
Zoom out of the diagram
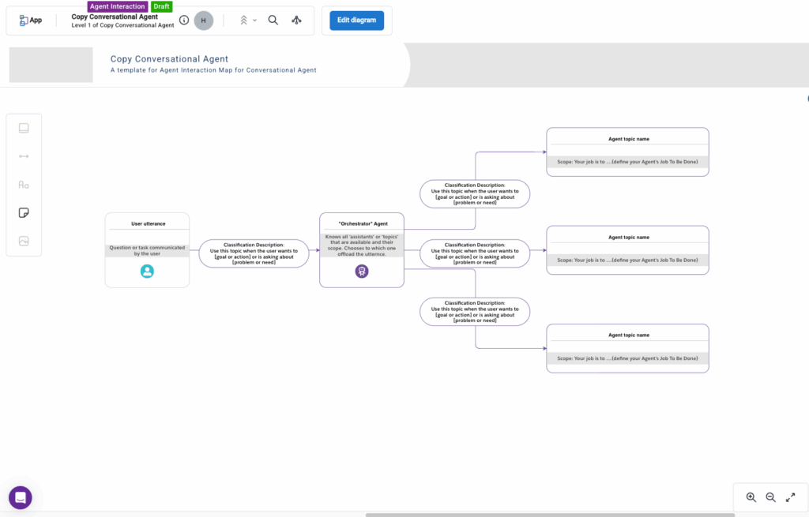click(x=770, y=497)
